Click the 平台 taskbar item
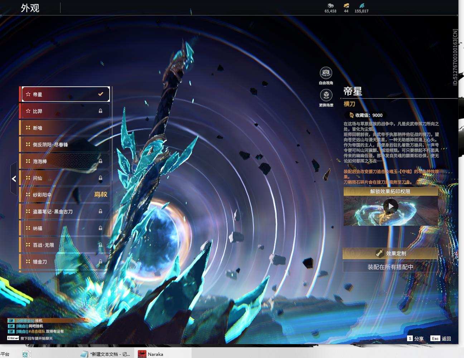The height and width of the screenshot is (358, 464). 5,354
